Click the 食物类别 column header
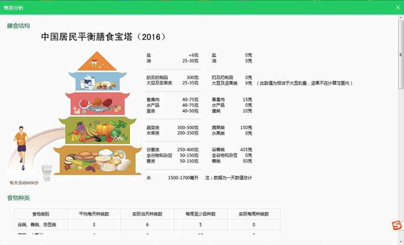This screenshot has height=245, width=404. pos(41,214)
